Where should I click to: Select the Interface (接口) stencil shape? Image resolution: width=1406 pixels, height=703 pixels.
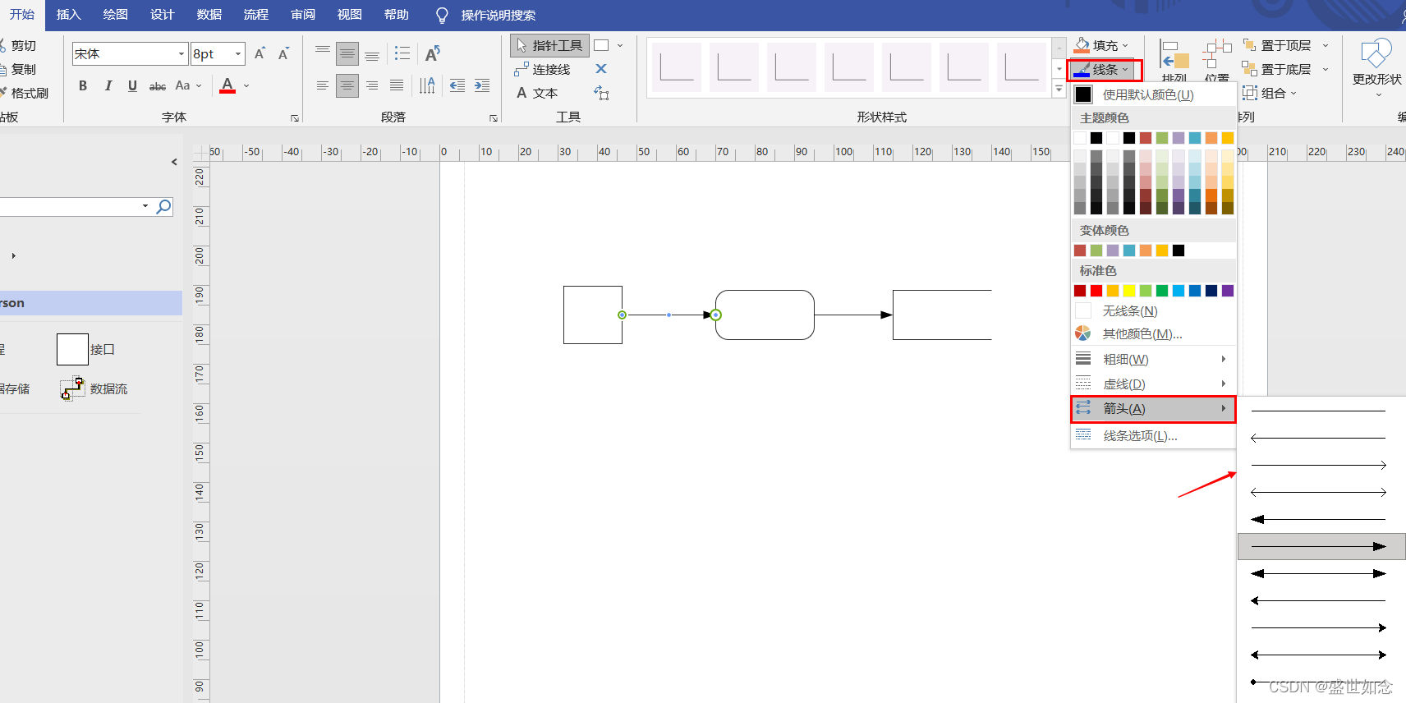tap(86, 349)
